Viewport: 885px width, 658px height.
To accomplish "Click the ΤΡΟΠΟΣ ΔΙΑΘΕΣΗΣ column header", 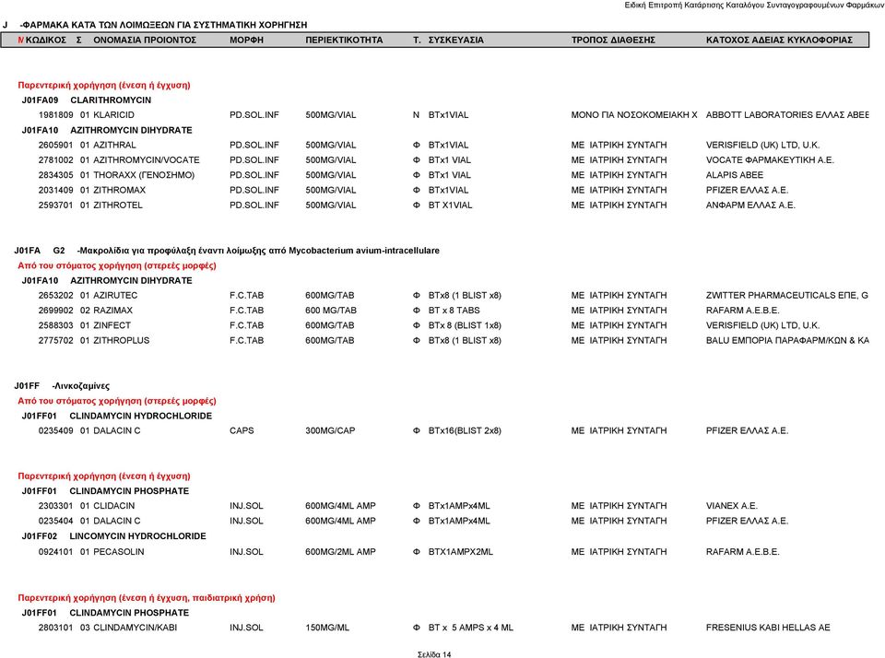I will coord(613,40).
